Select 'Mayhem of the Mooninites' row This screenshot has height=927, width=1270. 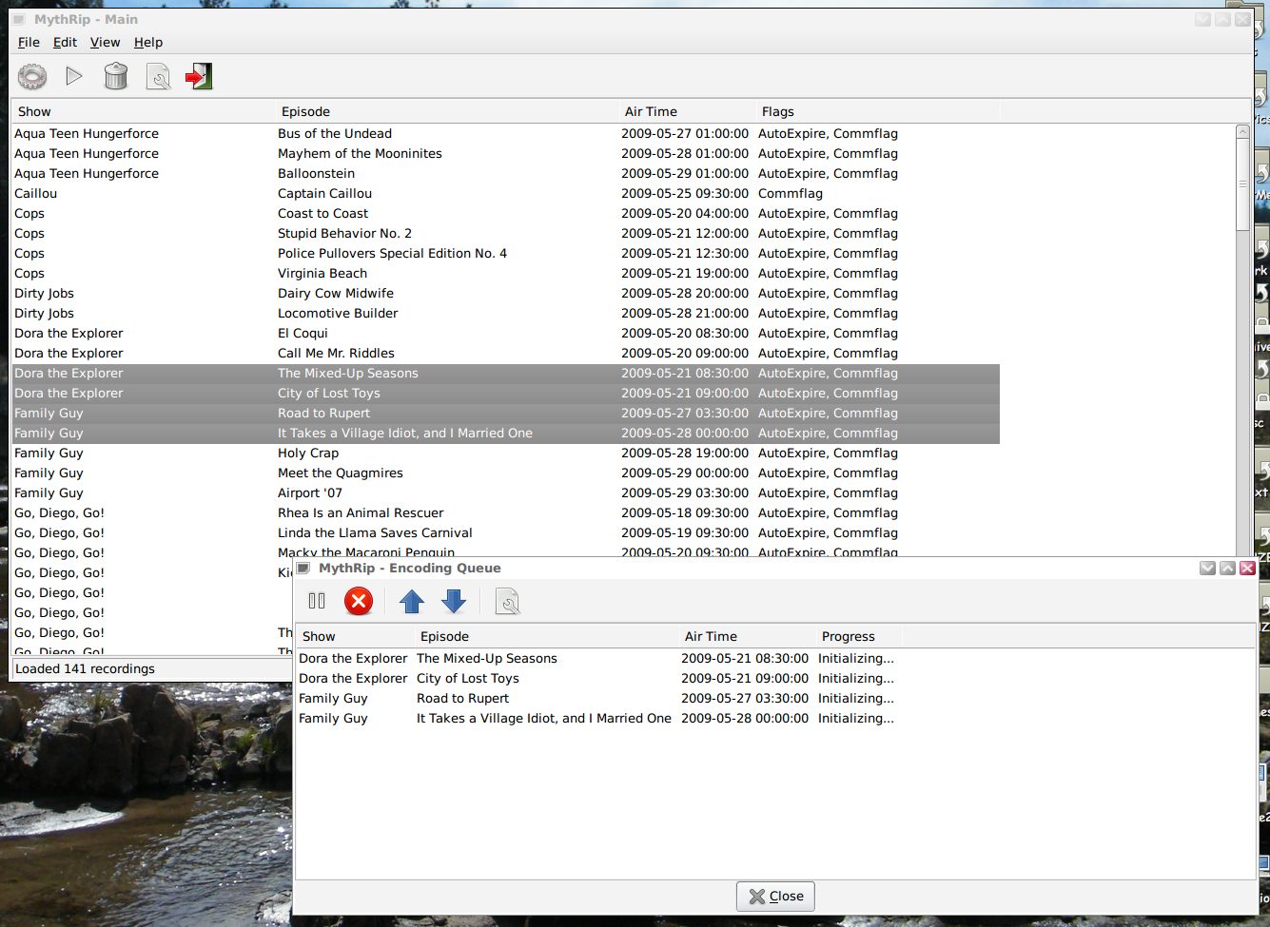point(505,153)
